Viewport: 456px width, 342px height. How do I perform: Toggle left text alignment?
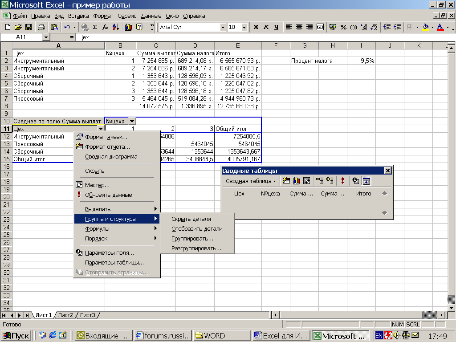(289, 27)
